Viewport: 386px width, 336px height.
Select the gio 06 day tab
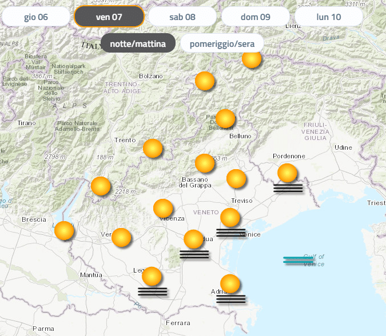click(x=36, y=17)
